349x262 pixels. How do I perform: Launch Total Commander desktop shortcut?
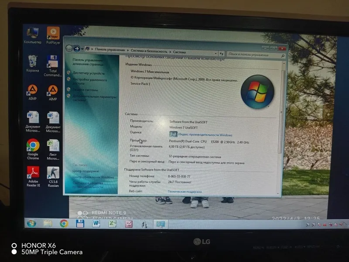[52, 66]
